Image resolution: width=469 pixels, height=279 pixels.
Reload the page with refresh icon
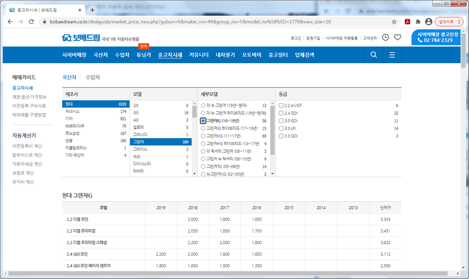[x=31, y=21]
